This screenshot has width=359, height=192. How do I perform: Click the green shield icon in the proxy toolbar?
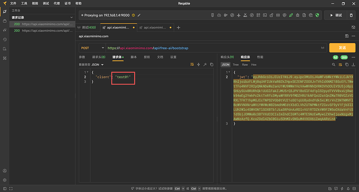point(317,15)
